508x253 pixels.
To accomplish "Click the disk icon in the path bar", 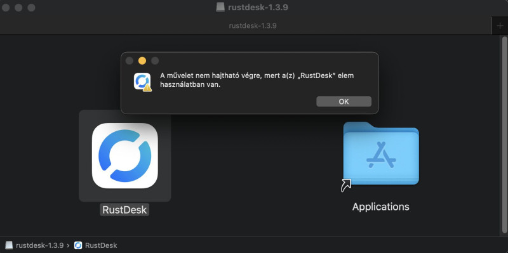I will 10,245.
